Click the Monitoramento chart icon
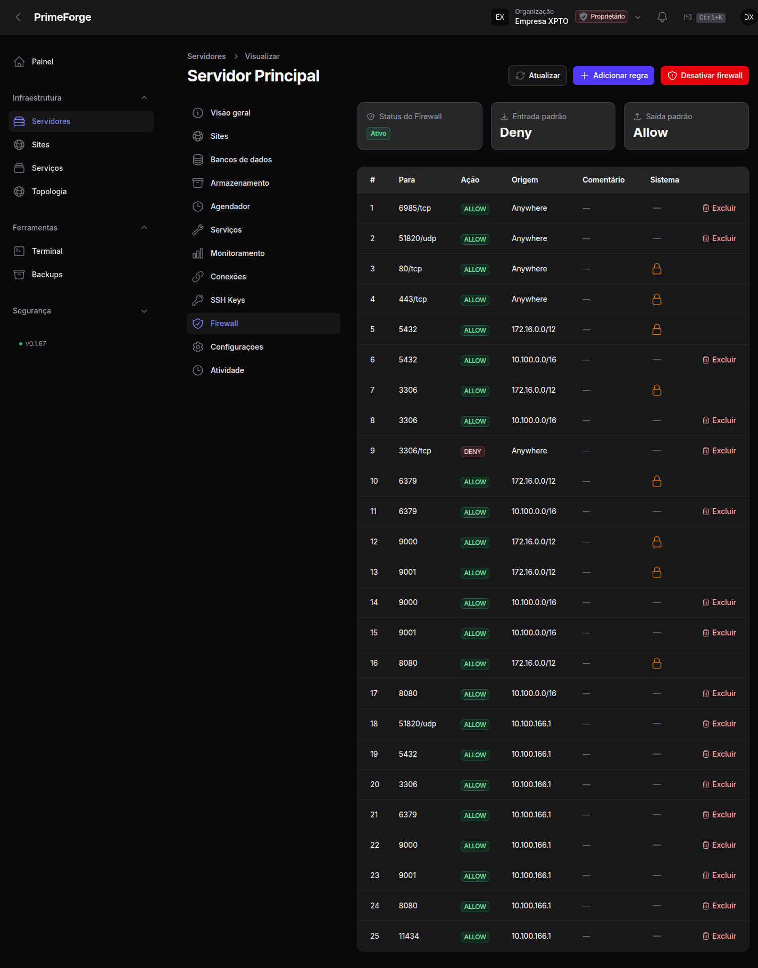 point(198,253)
